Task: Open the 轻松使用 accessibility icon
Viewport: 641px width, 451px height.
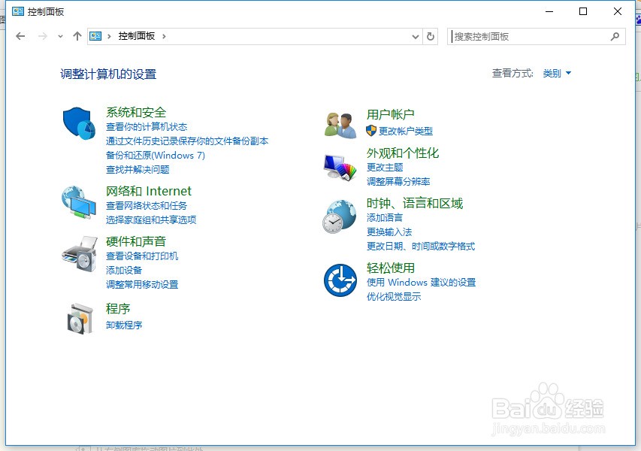Action: click(340, 280)
